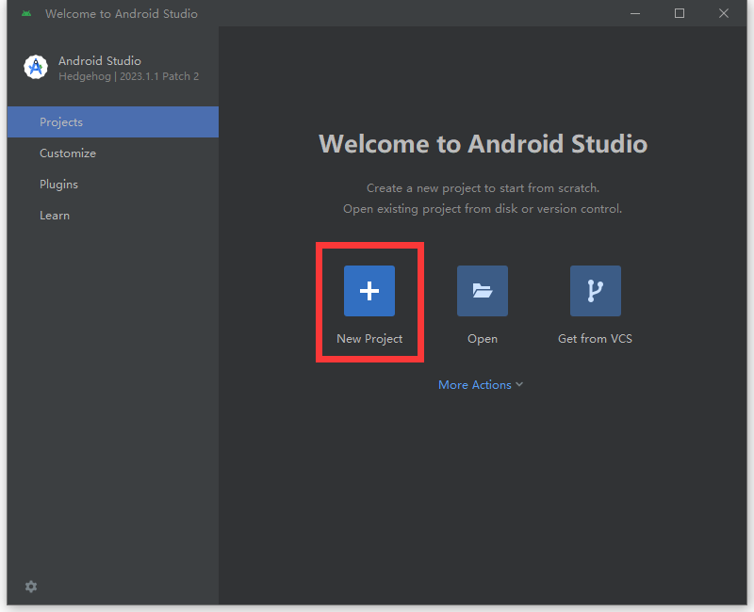
Task: Open an existing project via folder icon
Action: (x=483, y=291)
